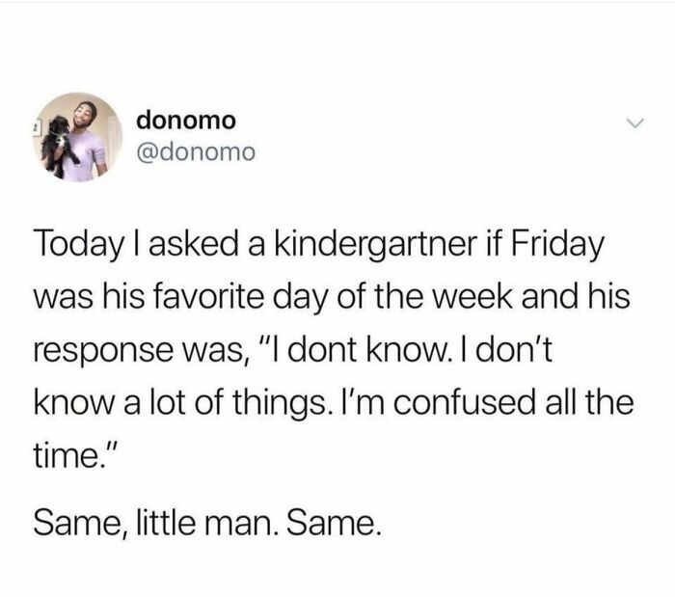Viewport: 675px width, 597px height.
Task: Click the line "Same, little man. Same."
Action: tap(207, 523)
